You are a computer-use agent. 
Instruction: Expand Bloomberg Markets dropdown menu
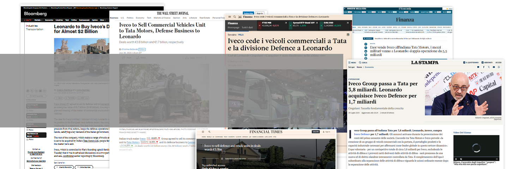pos(38,20)
